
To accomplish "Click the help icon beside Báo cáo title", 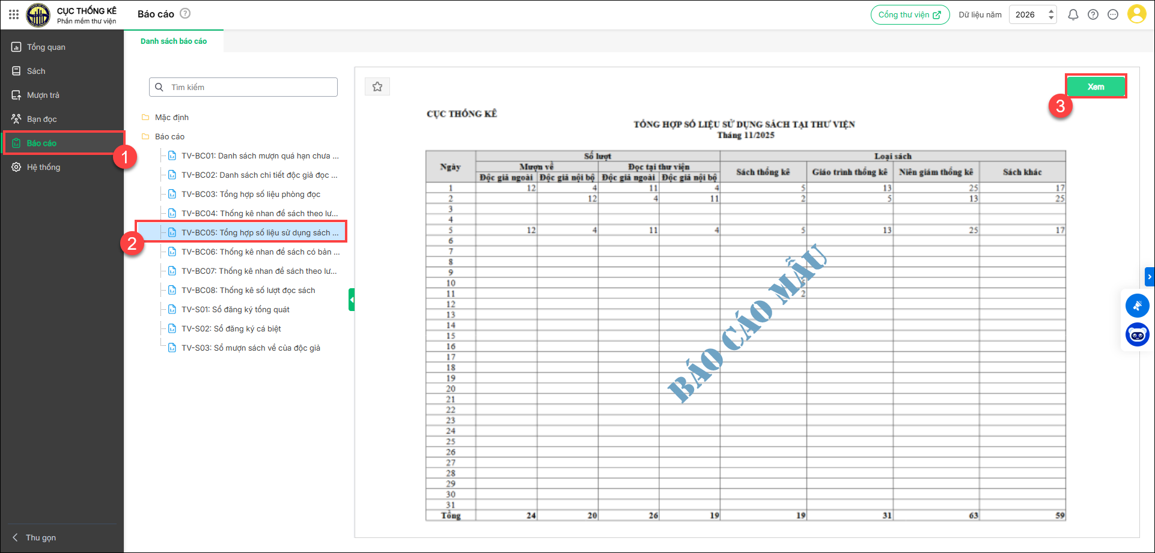I will click(185, 13).
